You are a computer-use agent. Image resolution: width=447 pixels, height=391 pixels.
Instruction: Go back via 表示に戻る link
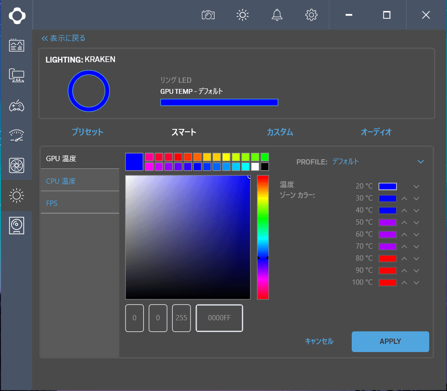[x=64, y=38]
